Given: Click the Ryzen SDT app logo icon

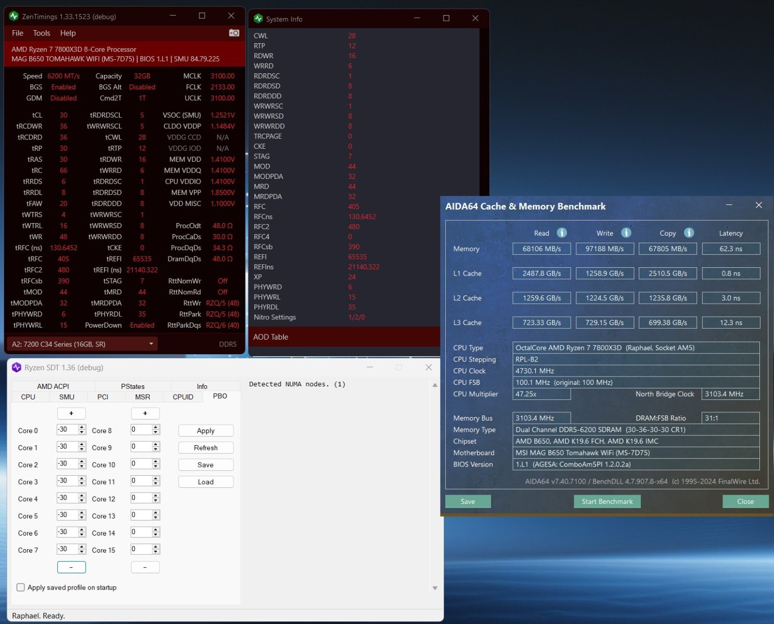Looking at the screenshot, I should 17,367.
